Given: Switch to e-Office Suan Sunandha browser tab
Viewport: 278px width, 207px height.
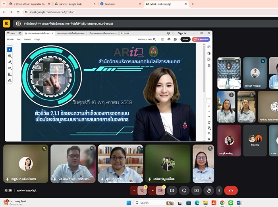Looking at the screenshot, I should tap(30, 4).
